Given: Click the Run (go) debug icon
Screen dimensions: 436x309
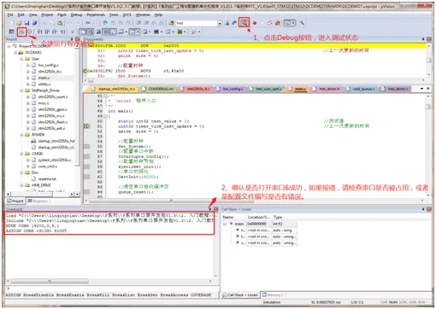Looking at the screenshot, I should pyautogui.click(x=21, y=32).
